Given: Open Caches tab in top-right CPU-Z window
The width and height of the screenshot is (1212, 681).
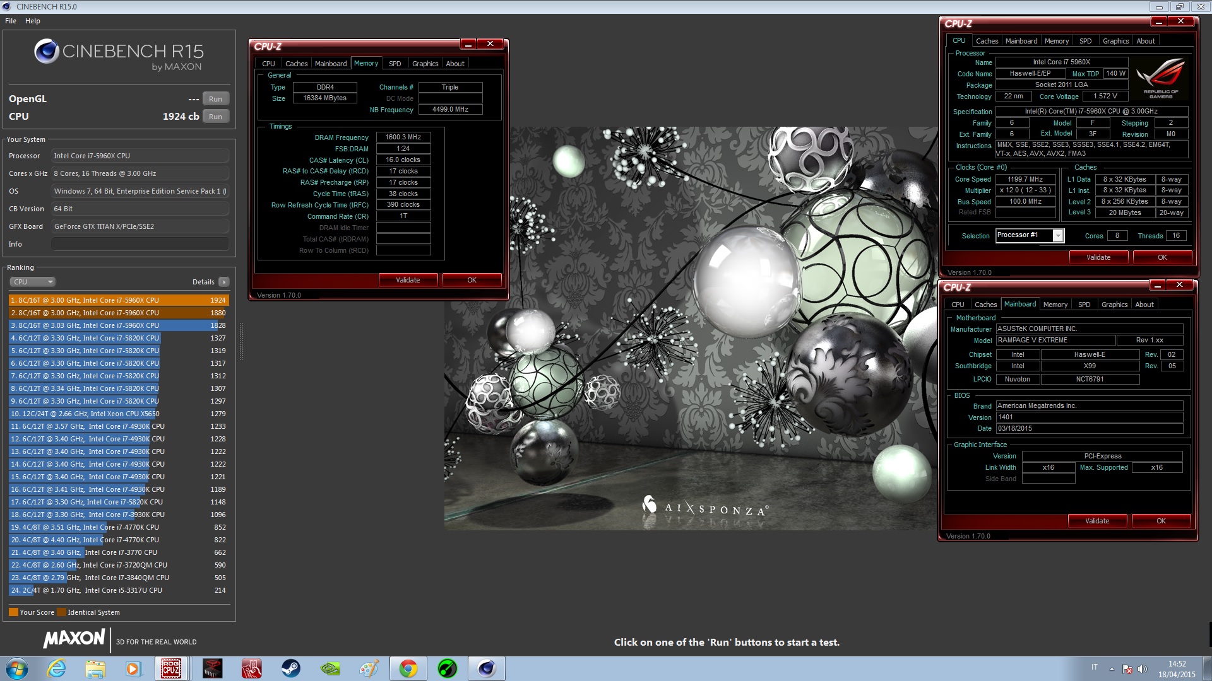Looking at the screenshot, I should [987, 41].
